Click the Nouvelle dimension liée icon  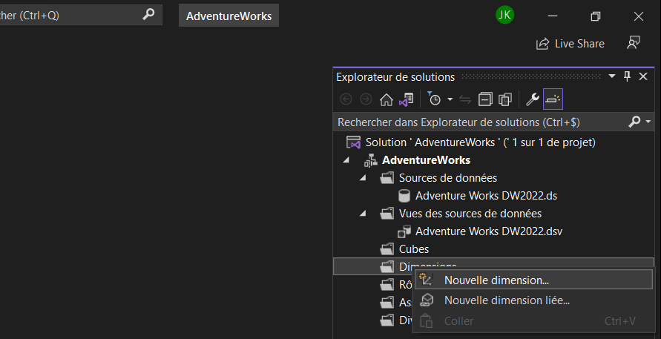pos(427,300)
